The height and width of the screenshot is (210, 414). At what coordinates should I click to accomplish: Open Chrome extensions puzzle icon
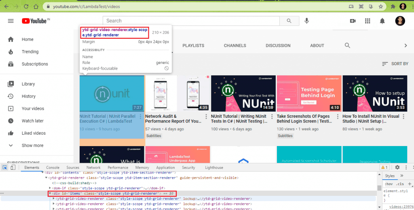pos(392,6)
